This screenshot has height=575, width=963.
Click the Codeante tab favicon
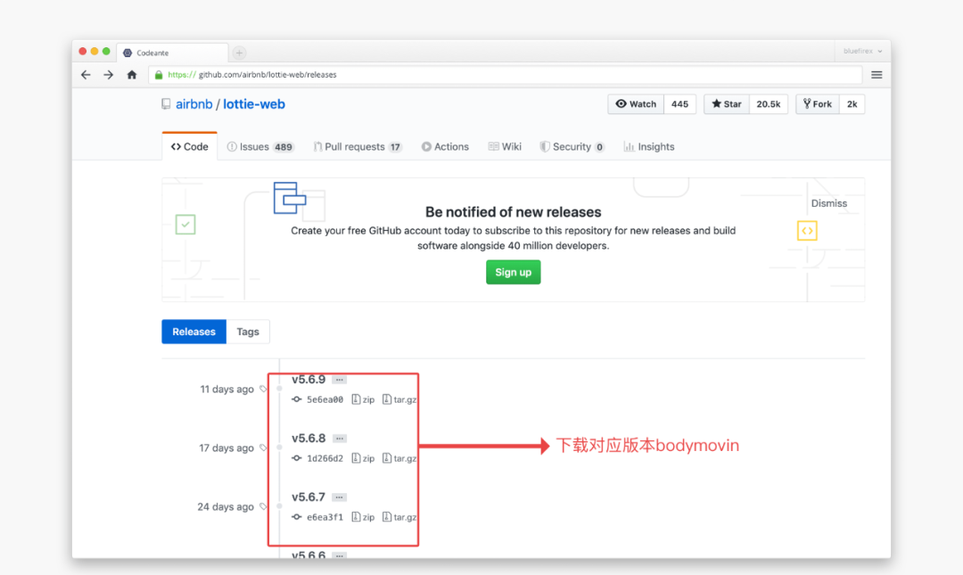pos(128,53)
